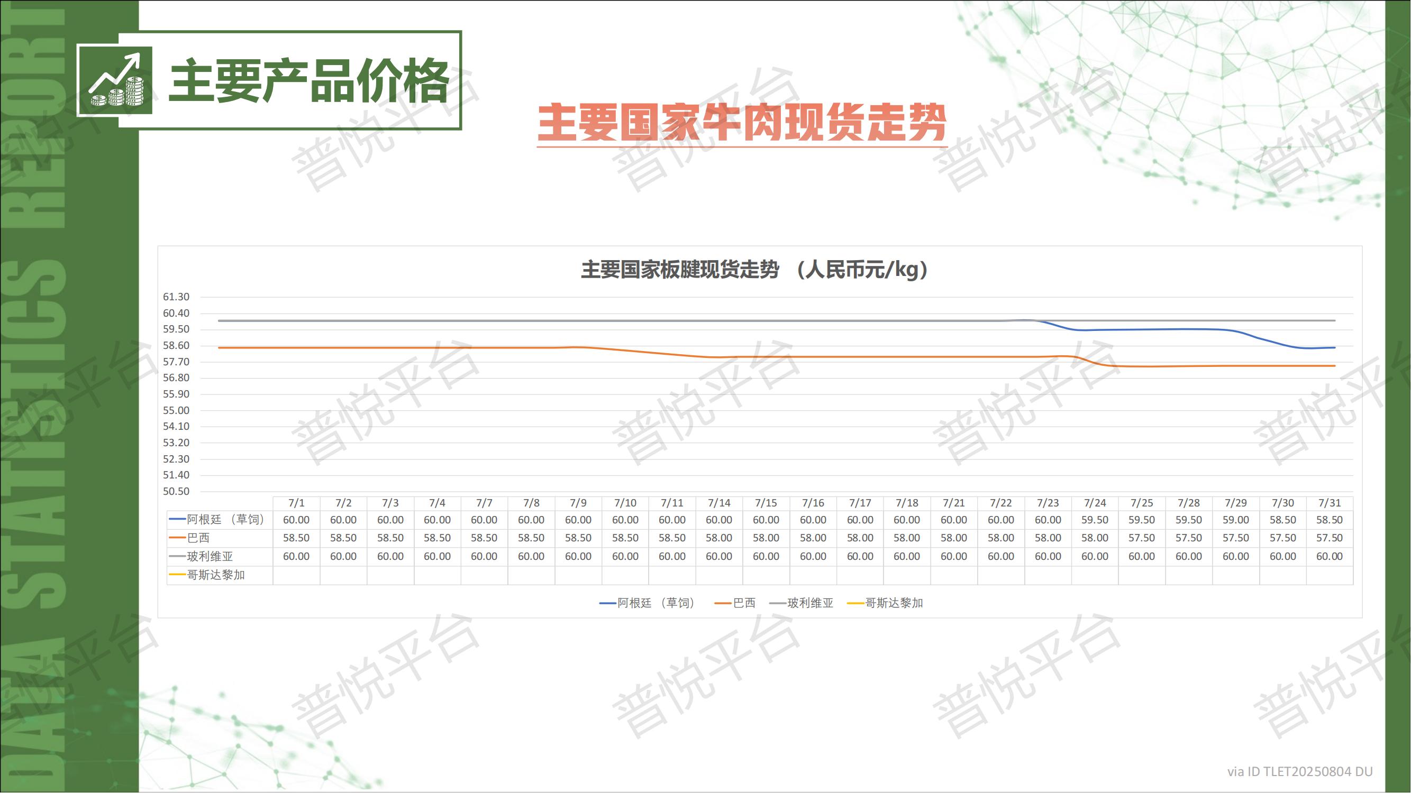This screenshot has height=793, width=1411.
Task: Click the orange 巴西 legend entry at the bottom
Action: point(735,604)
